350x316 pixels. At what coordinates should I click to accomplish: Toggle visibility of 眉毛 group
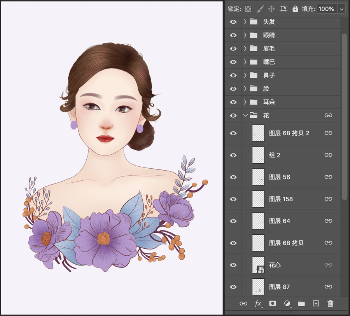pos(233,49)
